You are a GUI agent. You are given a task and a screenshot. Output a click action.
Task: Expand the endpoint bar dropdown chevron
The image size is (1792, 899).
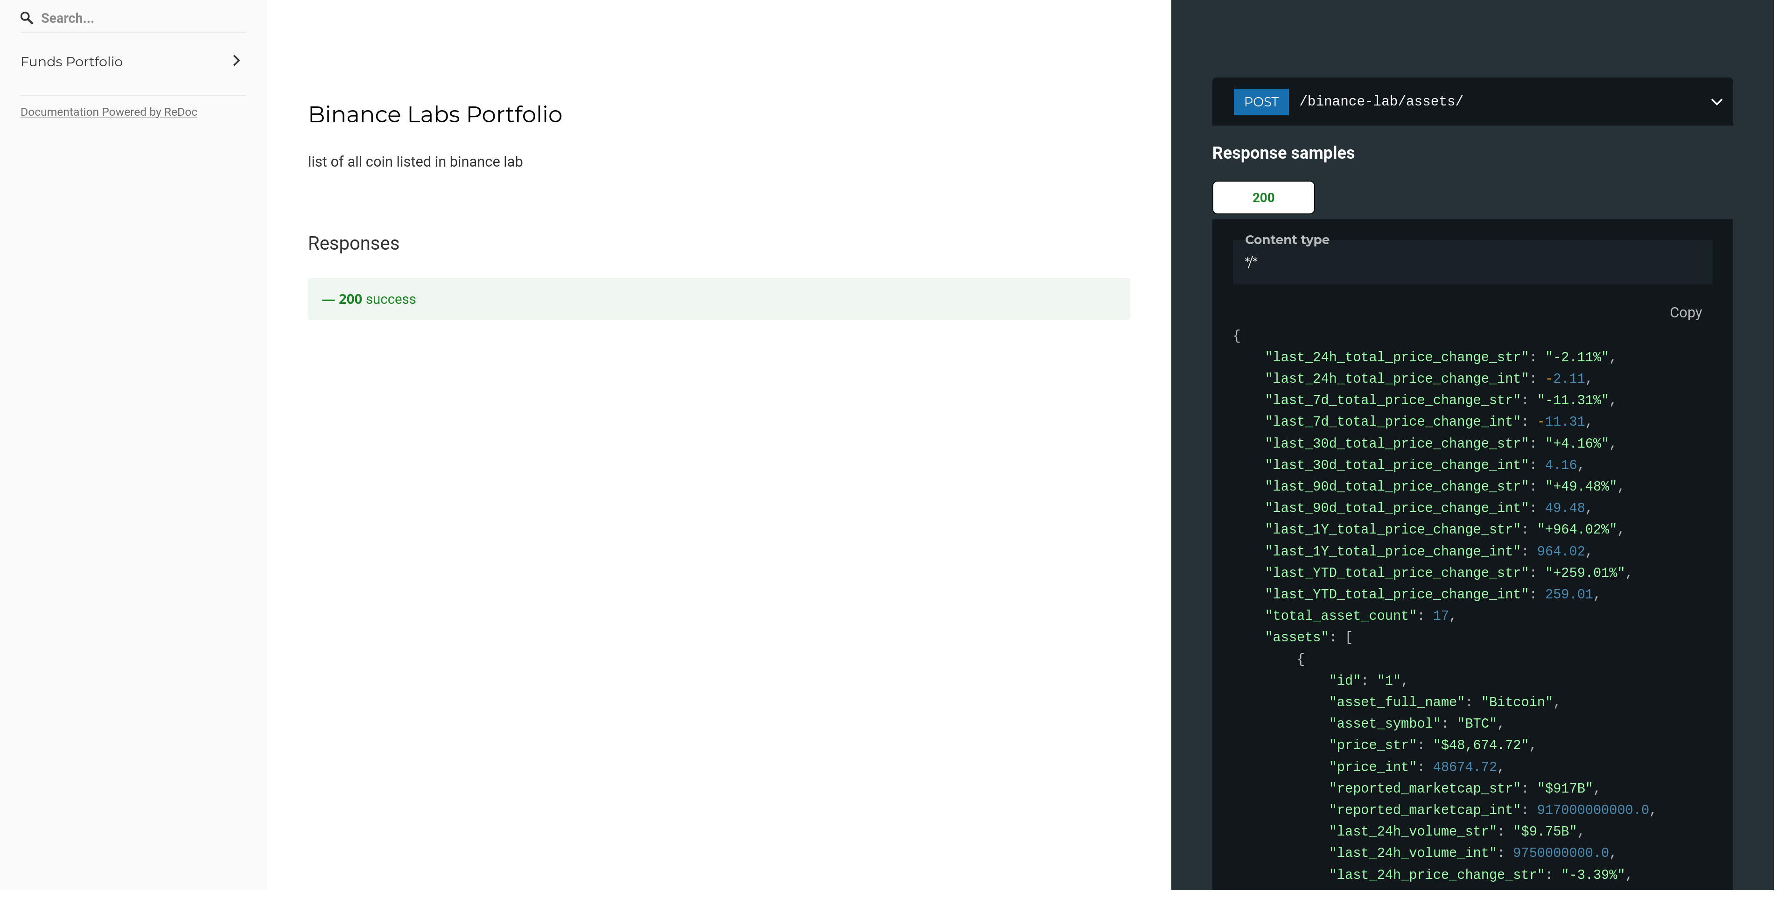pyautogui.click(x=1716, y=102)
